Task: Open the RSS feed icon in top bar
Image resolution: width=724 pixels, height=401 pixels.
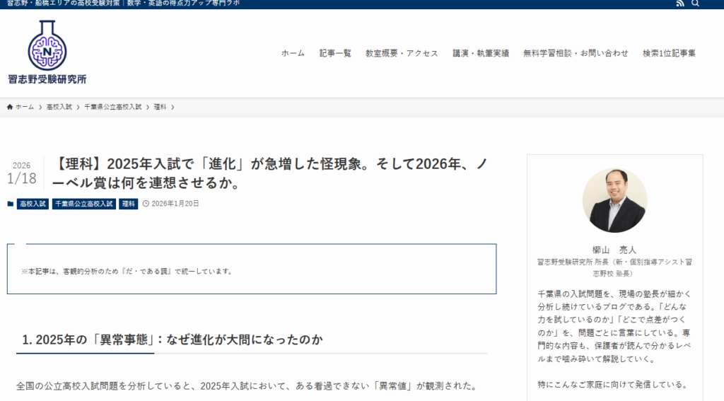Action: 680,4
